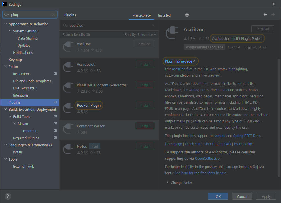Click the Notes plugin icon
The width and height of the screenshot is (281, 203).
pos(68,149)
